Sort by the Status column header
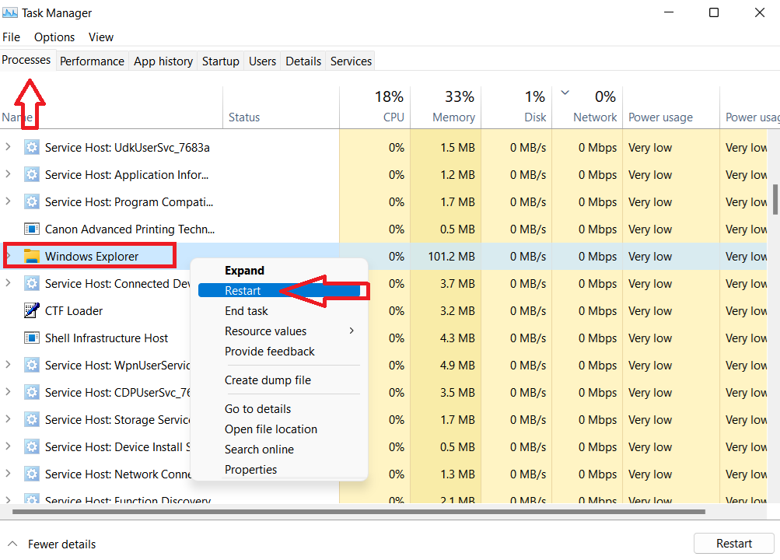 pyautogui.click(x=281, y=107)
